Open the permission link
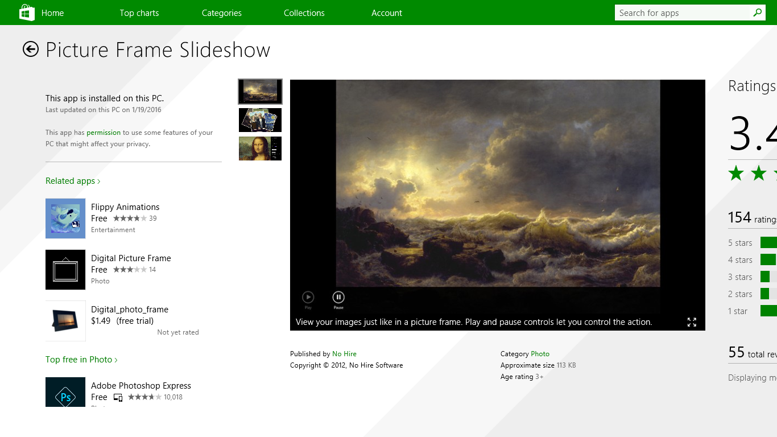777x437 pixels. click(104, 133)
